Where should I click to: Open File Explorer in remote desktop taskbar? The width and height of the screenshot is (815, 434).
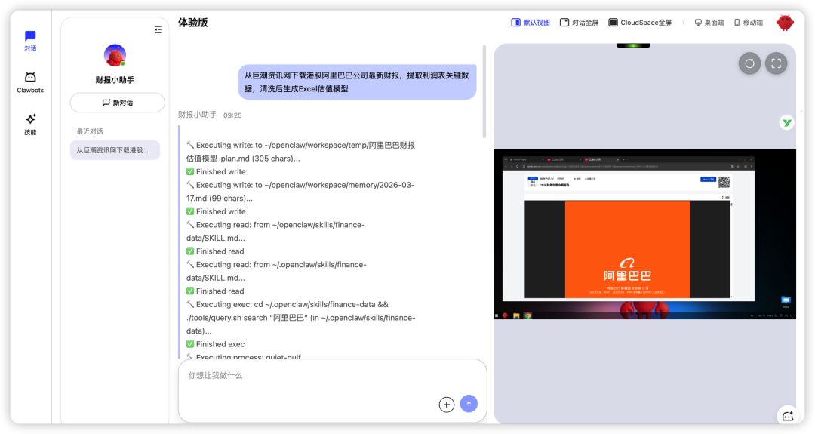[x=516, y=315]
